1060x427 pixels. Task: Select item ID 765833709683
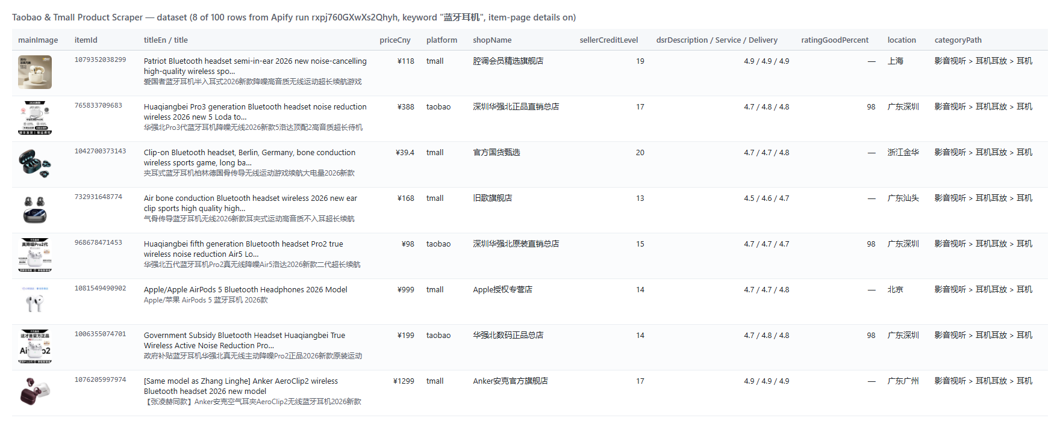point(98,105)
